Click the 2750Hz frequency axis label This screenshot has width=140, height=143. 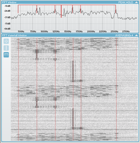[x=126, y=31]
